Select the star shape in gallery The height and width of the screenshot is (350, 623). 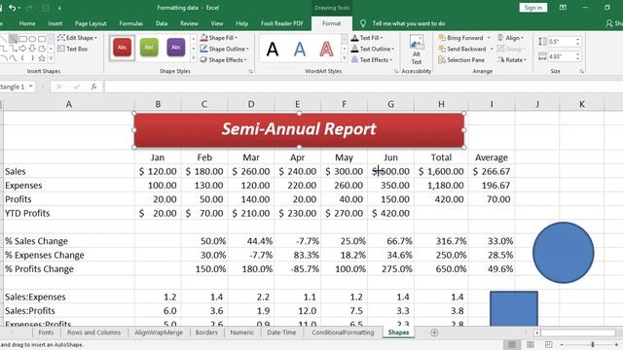(42, 58)
